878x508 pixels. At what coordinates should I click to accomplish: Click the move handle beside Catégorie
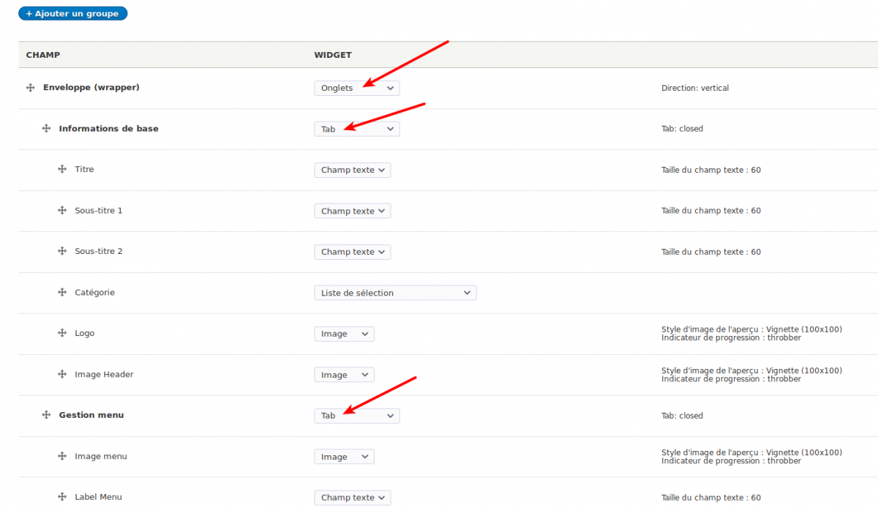[x=62, y=293]
